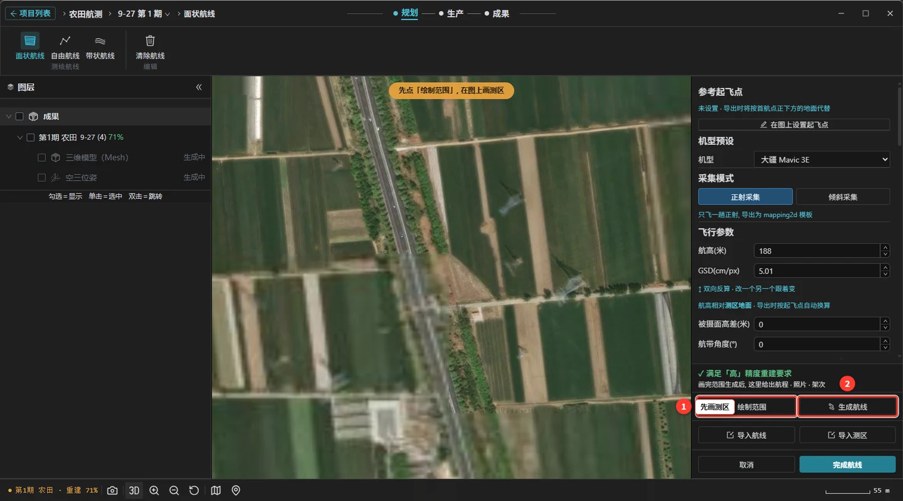Select the 带状航线 strip route tool
903x501 pixels.
pos(100,46)
